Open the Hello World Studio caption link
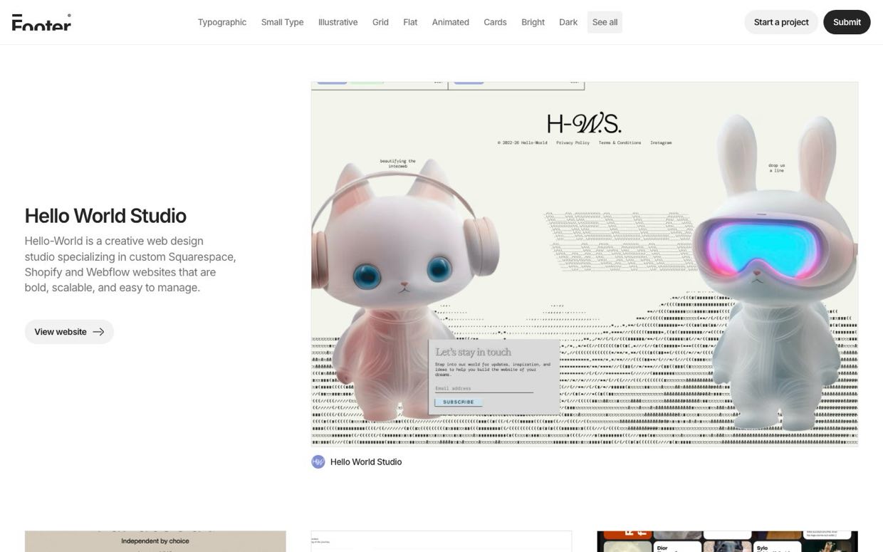The image size is (883, 552). click(366, 462)
